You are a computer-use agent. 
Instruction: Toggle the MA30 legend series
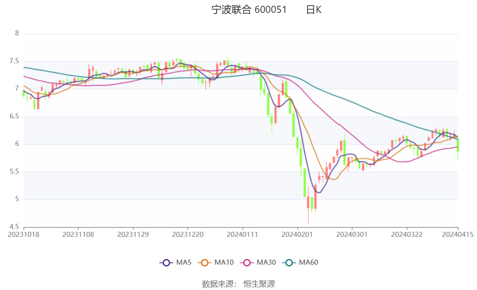[x=258, y=262]
